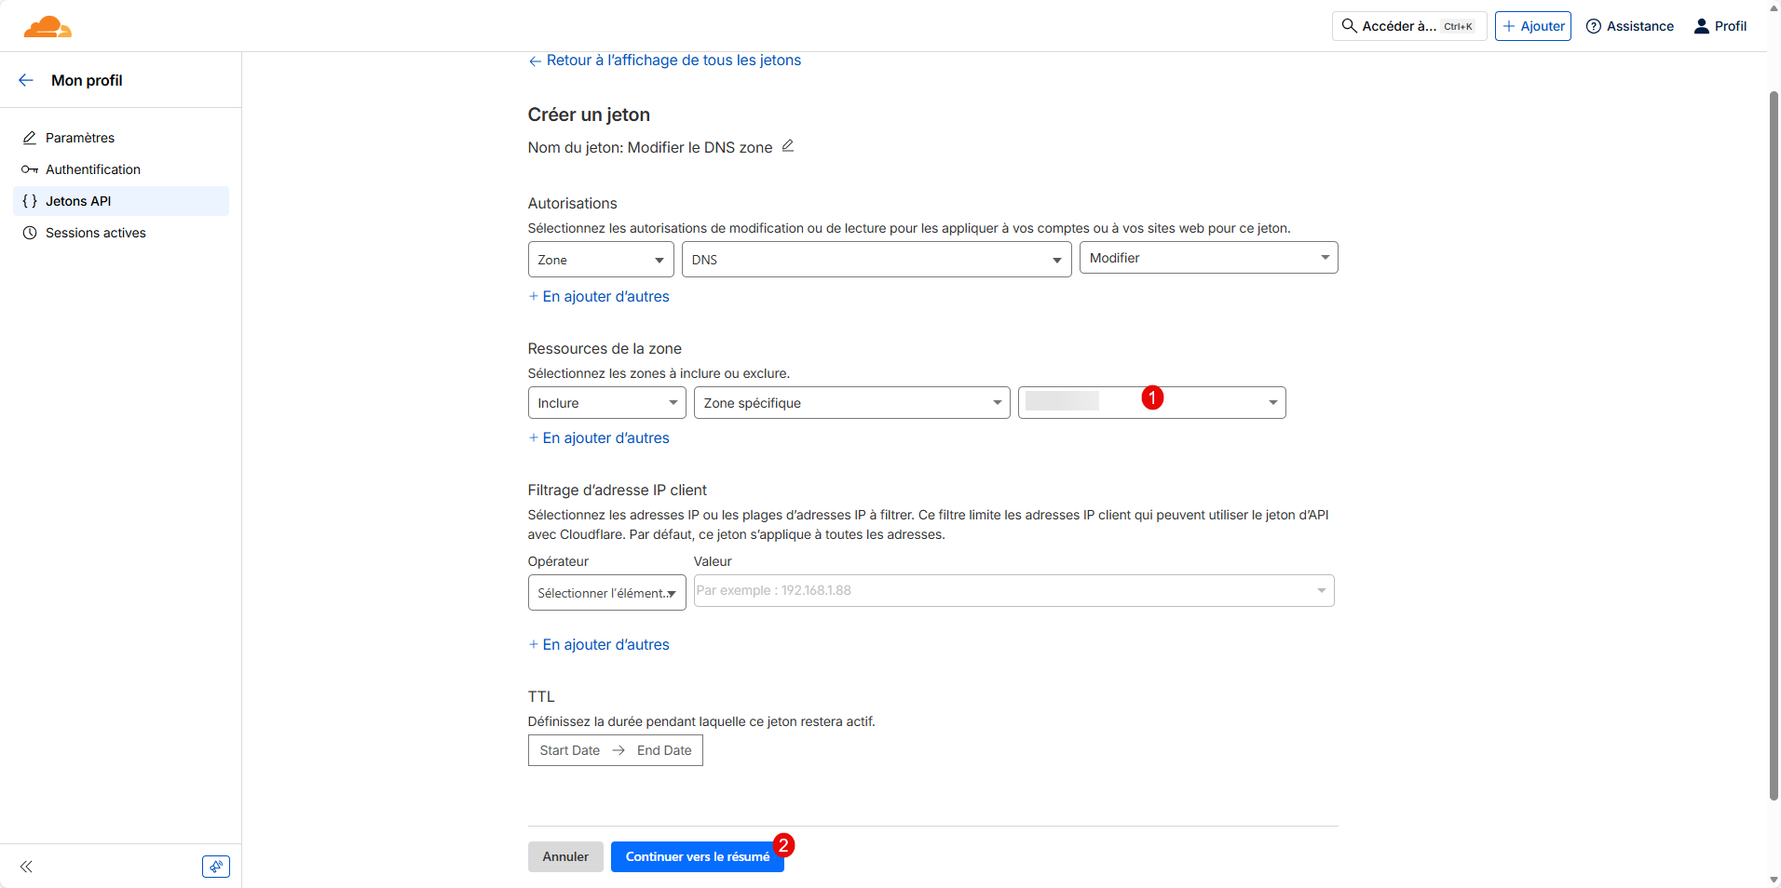The height and width of the screenshot is (888, 1781).
Task: Click Continuer vers le résumé button
Action: click(697, 856)
